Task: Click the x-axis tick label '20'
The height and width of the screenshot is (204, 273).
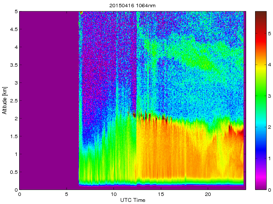Action: tap(208, 194)
